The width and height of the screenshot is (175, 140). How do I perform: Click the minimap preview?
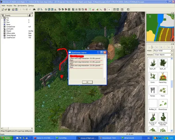click(160, 27)
